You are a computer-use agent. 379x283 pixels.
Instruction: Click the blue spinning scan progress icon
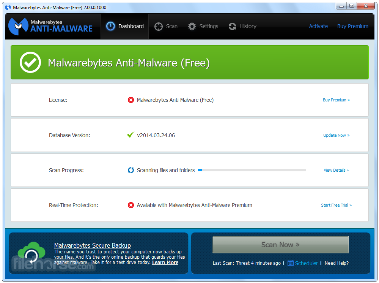(131, 170)
